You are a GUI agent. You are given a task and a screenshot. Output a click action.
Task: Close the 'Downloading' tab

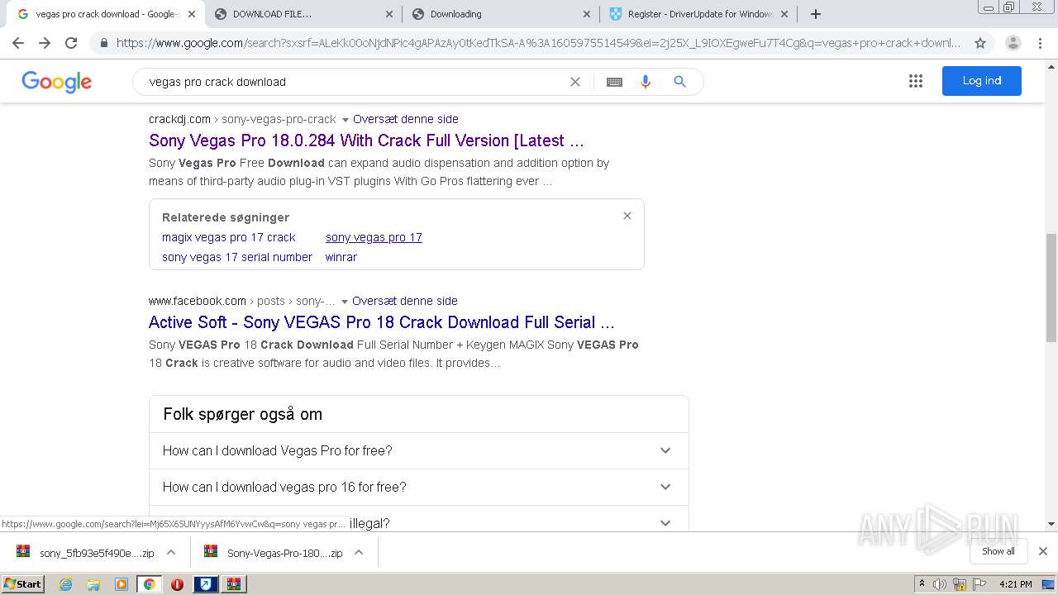(587, 14)
